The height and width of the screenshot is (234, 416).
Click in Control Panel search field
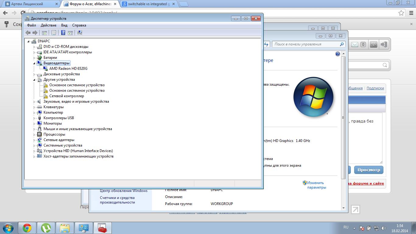[x=308, y=44]
